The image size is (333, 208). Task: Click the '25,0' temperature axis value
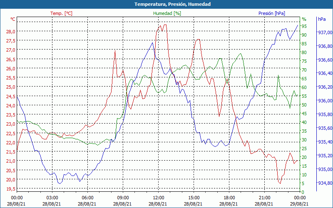(11, 87)
